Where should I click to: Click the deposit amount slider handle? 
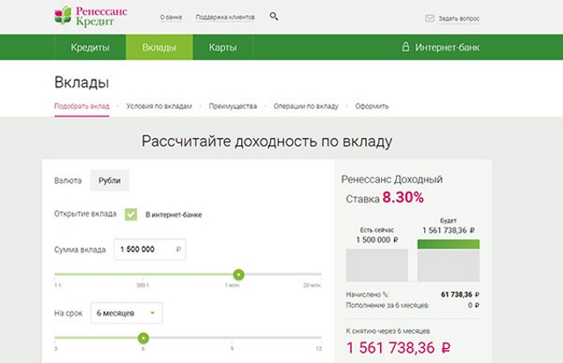tap(238, 275)
